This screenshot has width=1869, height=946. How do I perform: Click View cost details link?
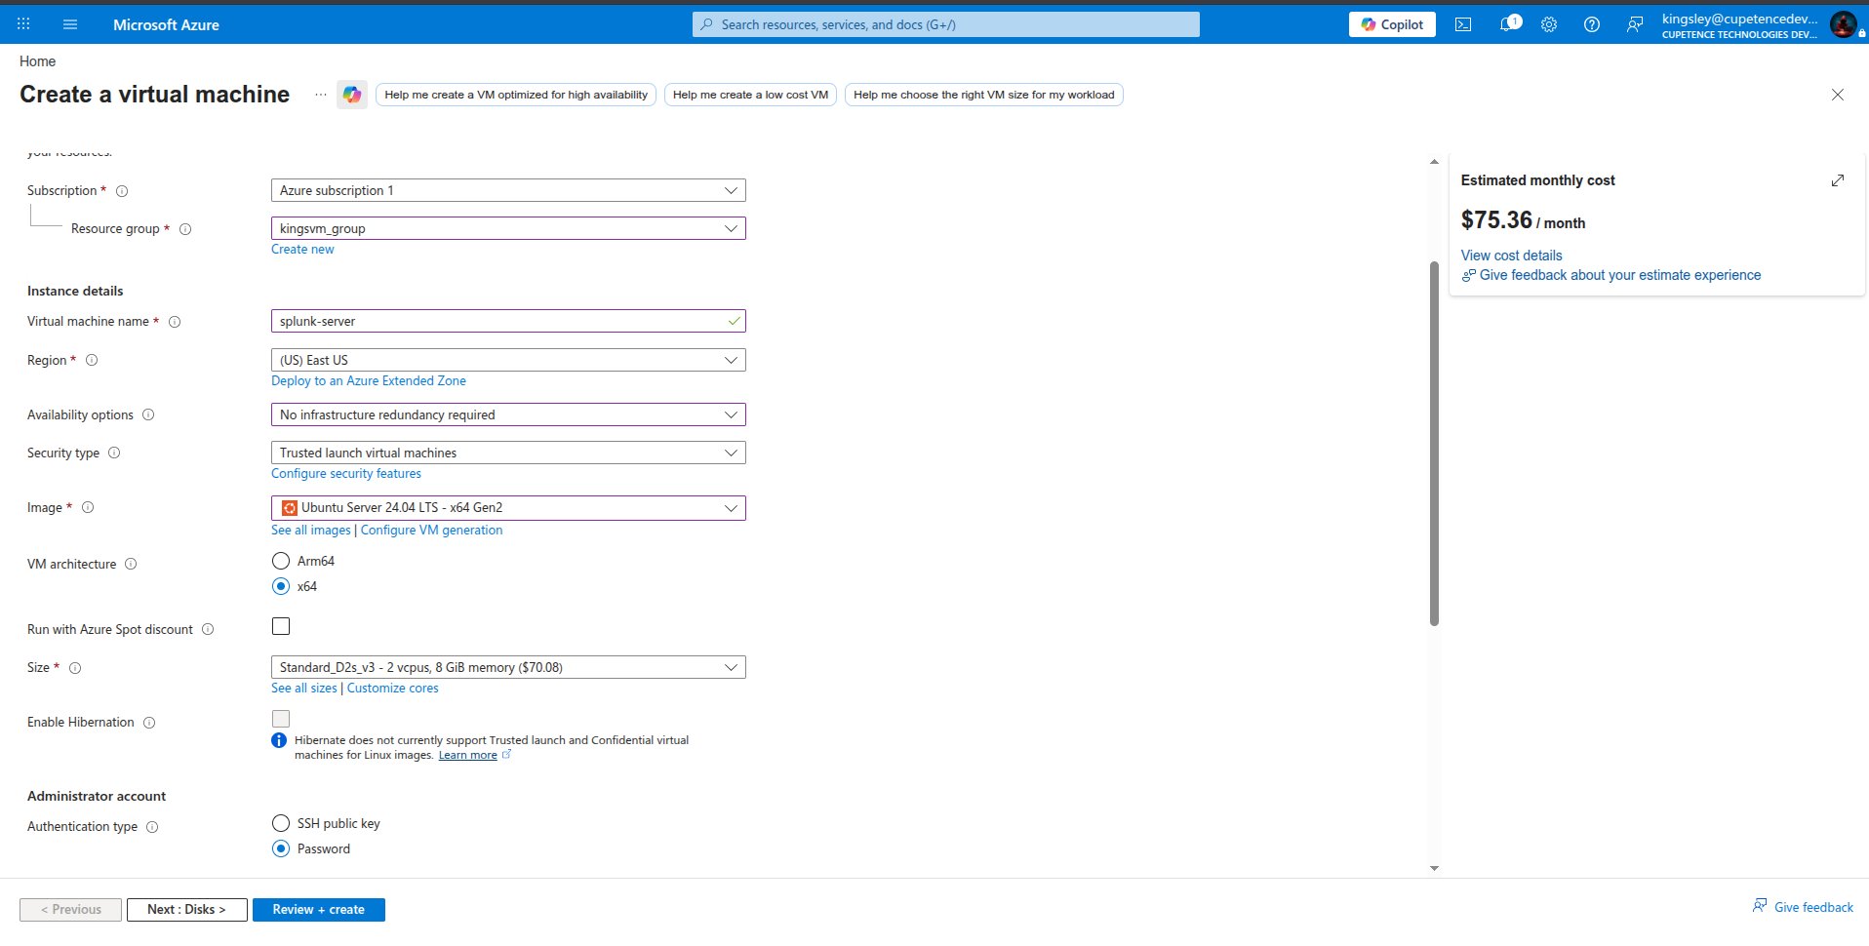1511,256
